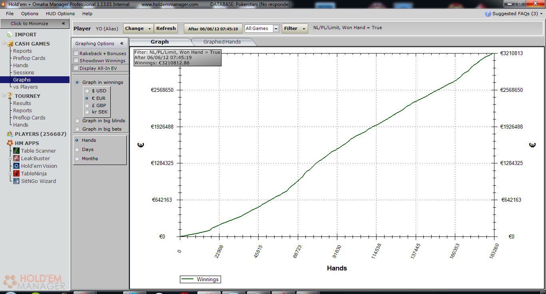
Task: Open TableNinja app icon
Action: (16, 173)
